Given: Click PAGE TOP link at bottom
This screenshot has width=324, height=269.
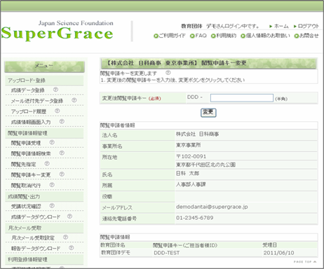Looking at the screenshot, I should [x=305, y=262].
